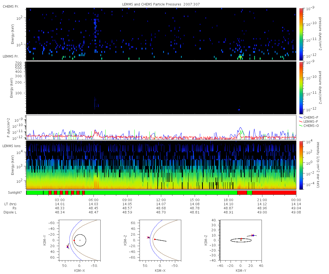
Task: Click the red dot in the KSM-X/KSM-Y orbit plot
Action: 74,240
